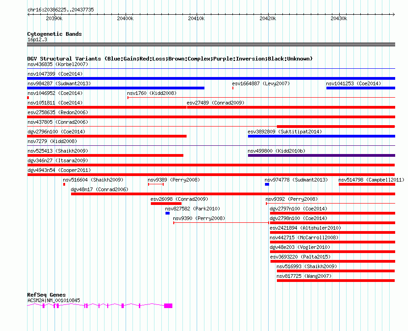The image size is (408, 331).
Task: Click the nsv514798 (Campbell2011) red bar
Action: click(x=367, y=184)
